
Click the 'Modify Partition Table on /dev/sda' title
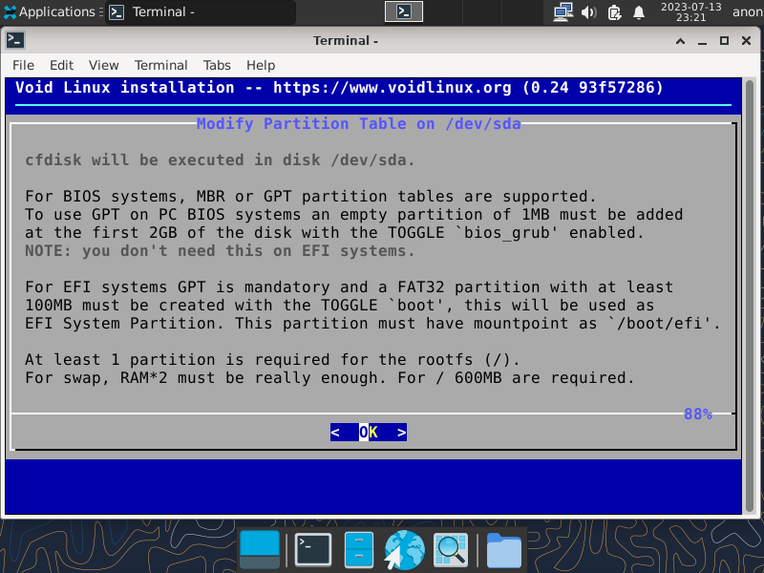[359, 124]
